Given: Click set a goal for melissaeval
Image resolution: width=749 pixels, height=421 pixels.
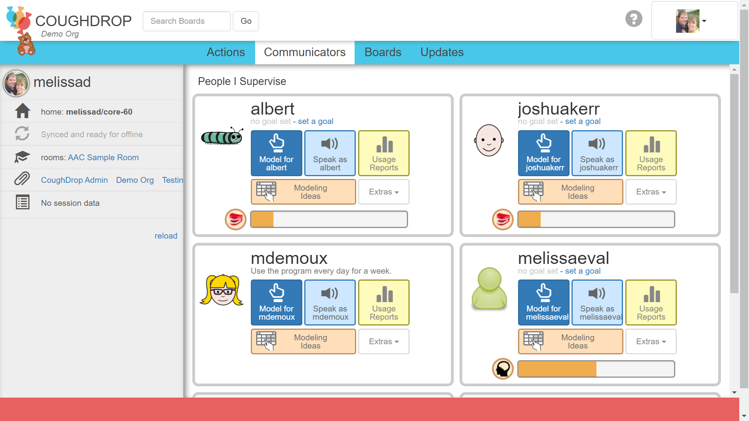Looking at the screenshot, I should [x=583, y=271].
